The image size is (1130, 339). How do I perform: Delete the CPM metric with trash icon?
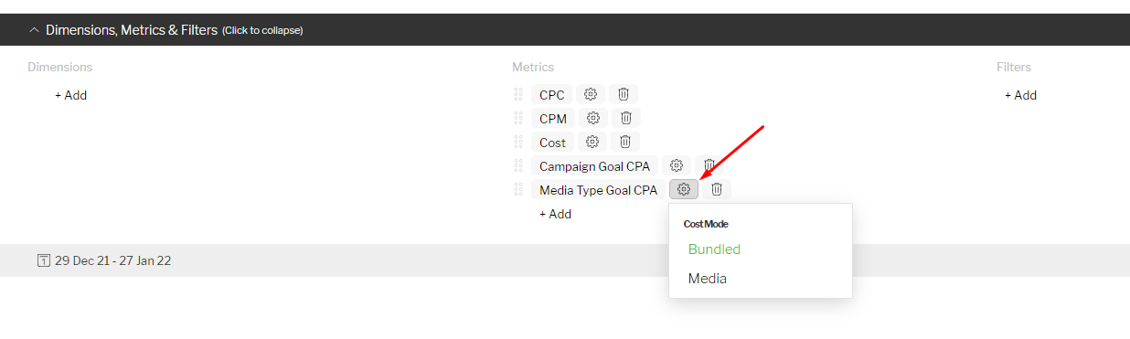(626, 118)
